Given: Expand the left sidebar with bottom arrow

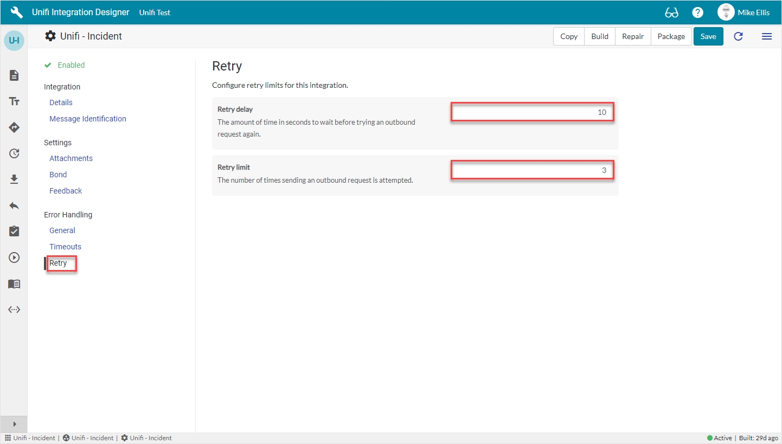Looking at the screenshot, I should [x=14, y=424].
